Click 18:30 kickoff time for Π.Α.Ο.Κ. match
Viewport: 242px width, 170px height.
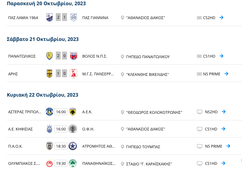click(61, 146)
